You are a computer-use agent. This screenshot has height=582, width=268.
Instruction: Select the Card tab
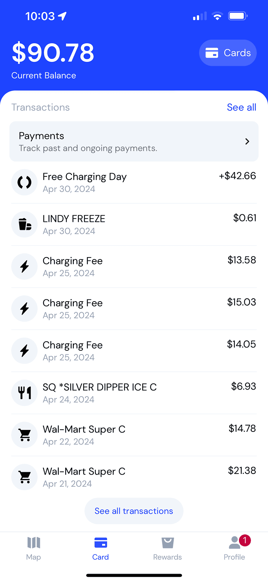click(100, 549)
